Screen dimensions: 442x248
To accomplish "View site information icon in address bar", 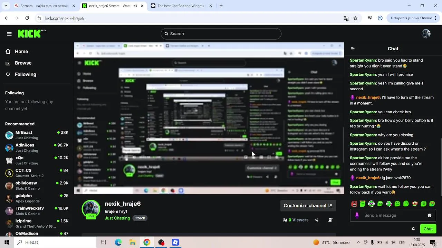I will (x=39, y=18).
